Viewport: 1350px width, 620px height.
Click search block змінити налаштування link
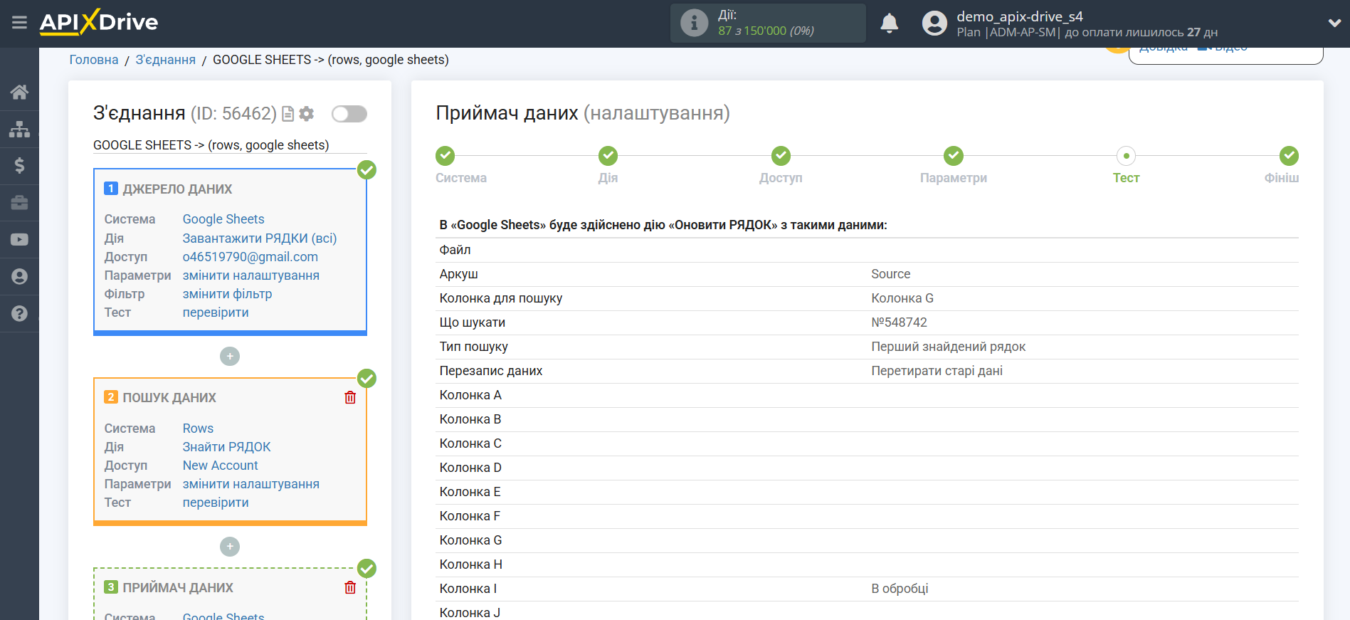click(251, 484)
